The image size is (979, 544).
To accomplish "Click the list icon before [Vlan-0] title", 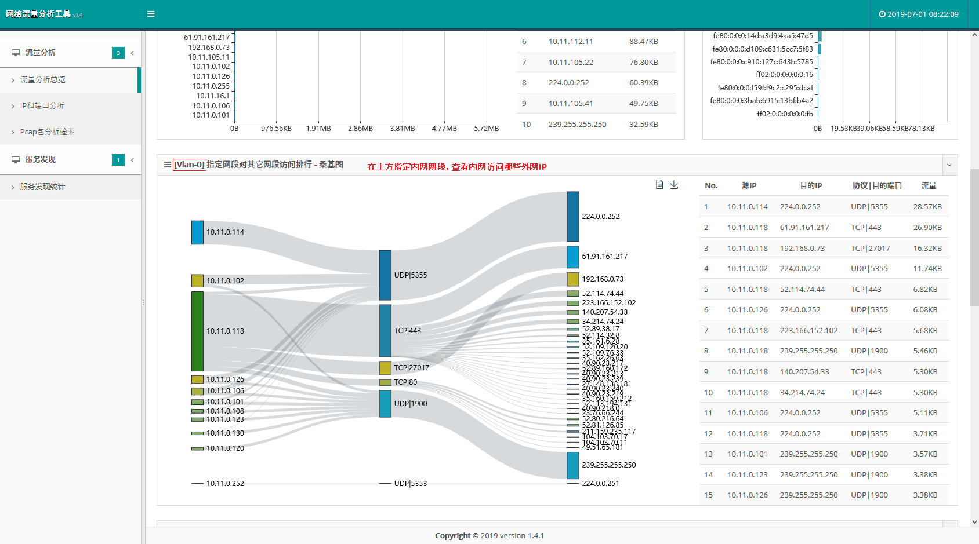I will pos(168,165).
